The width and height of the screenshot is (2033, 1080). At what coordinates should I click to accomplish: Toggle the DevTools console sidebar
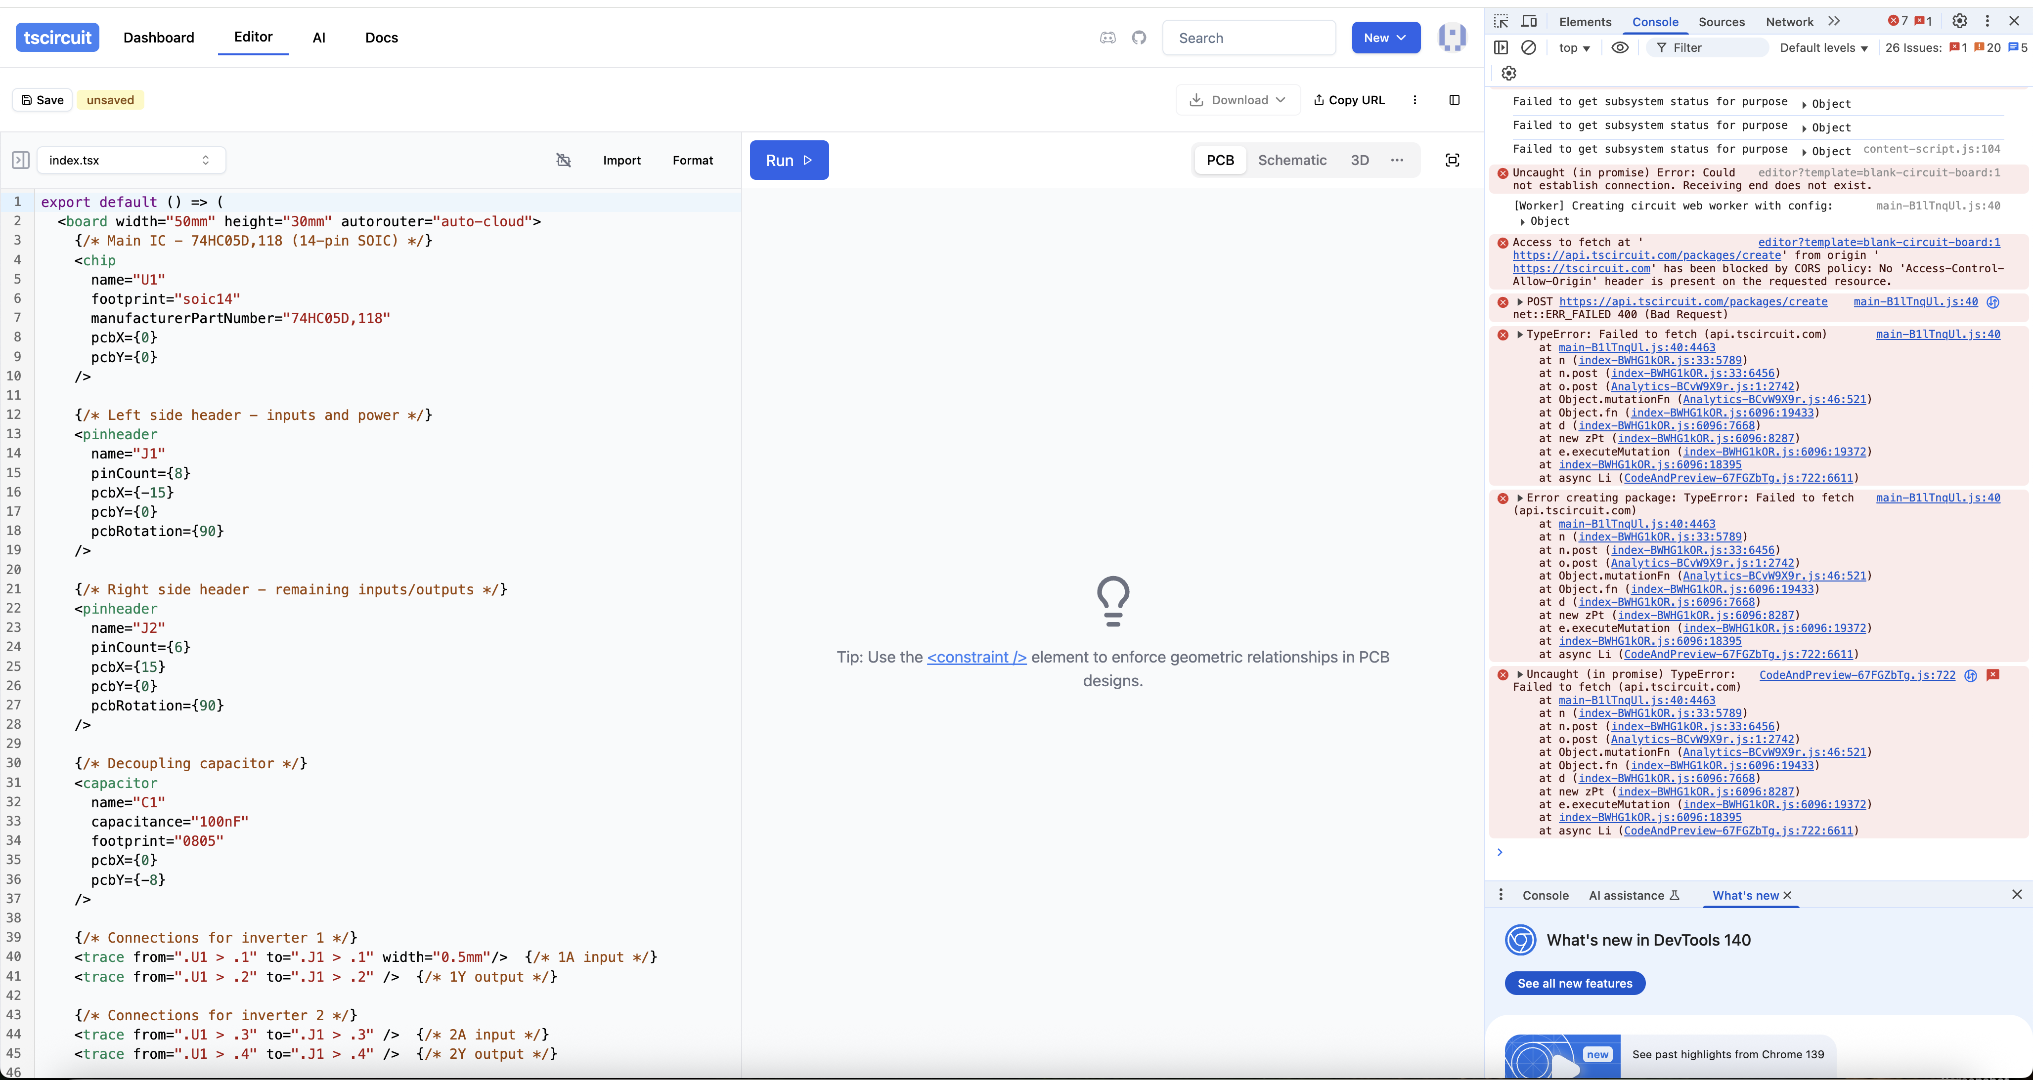point(1501,47)
